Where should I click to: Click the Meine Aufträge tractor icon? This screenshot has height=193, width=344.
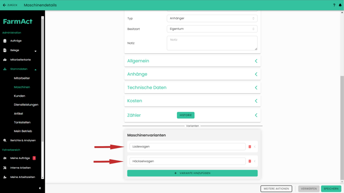(x=5, y=158)
